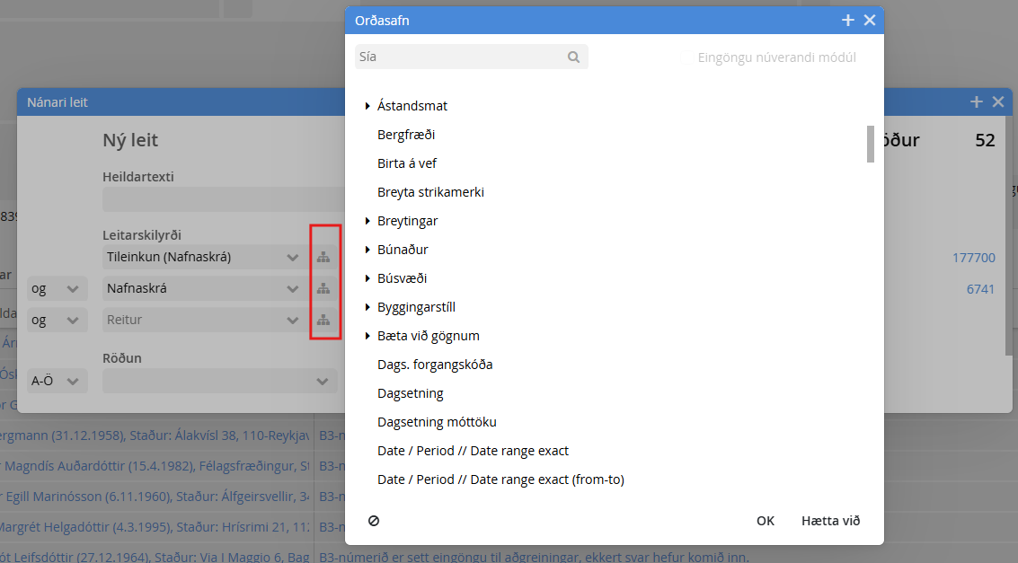Close the Orðasafn dialog
This screenshot has height=563, width=1018.
[870, 21]
